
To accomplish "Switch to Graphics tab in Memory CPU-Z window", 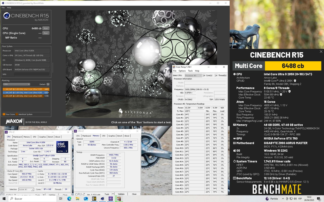I will pyautogui.click(x=112, y=136).
